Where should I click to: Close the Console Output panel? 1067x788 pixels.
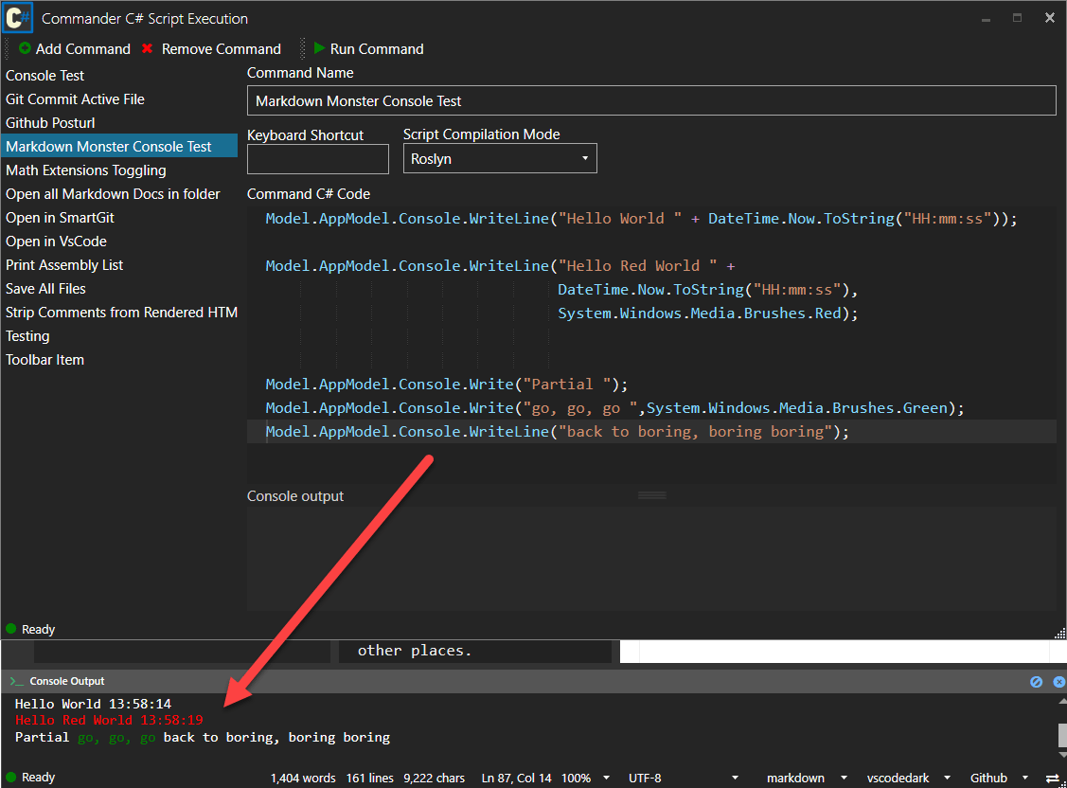pos(1058,681)
